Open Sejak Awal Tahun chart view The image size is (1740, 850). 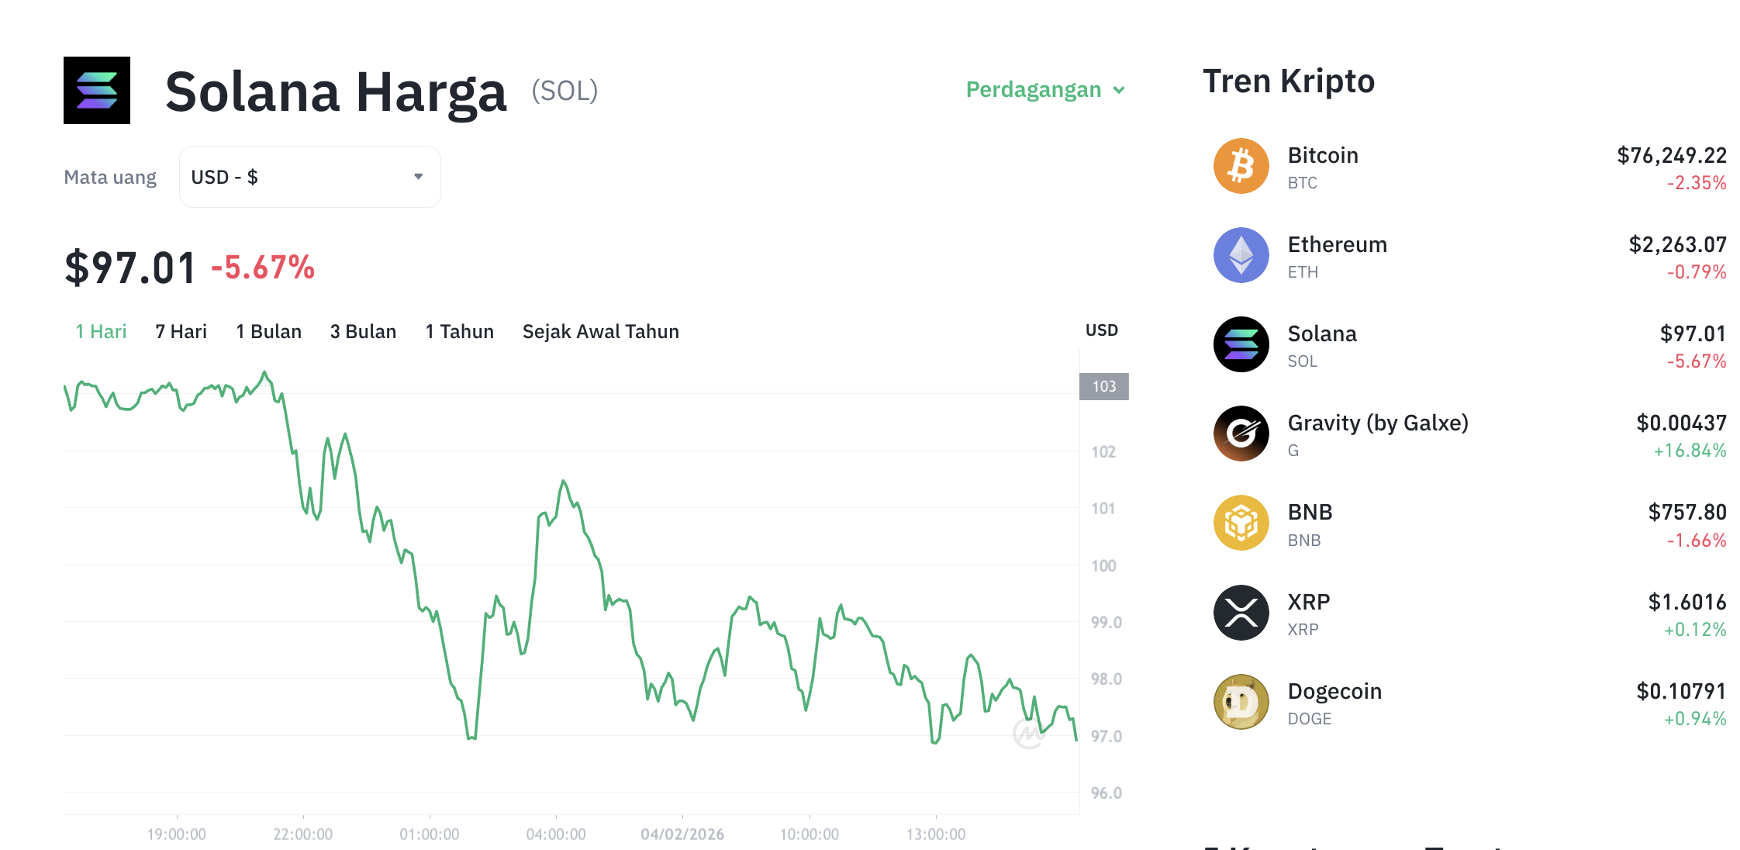[x=600, y=331]
